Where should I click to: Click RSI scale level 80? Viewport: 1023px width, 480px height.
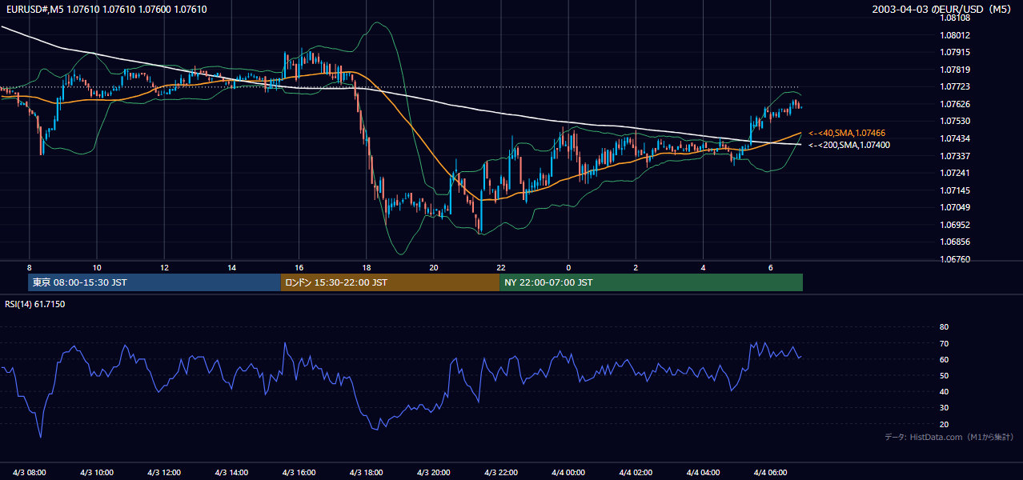[944, 327]
